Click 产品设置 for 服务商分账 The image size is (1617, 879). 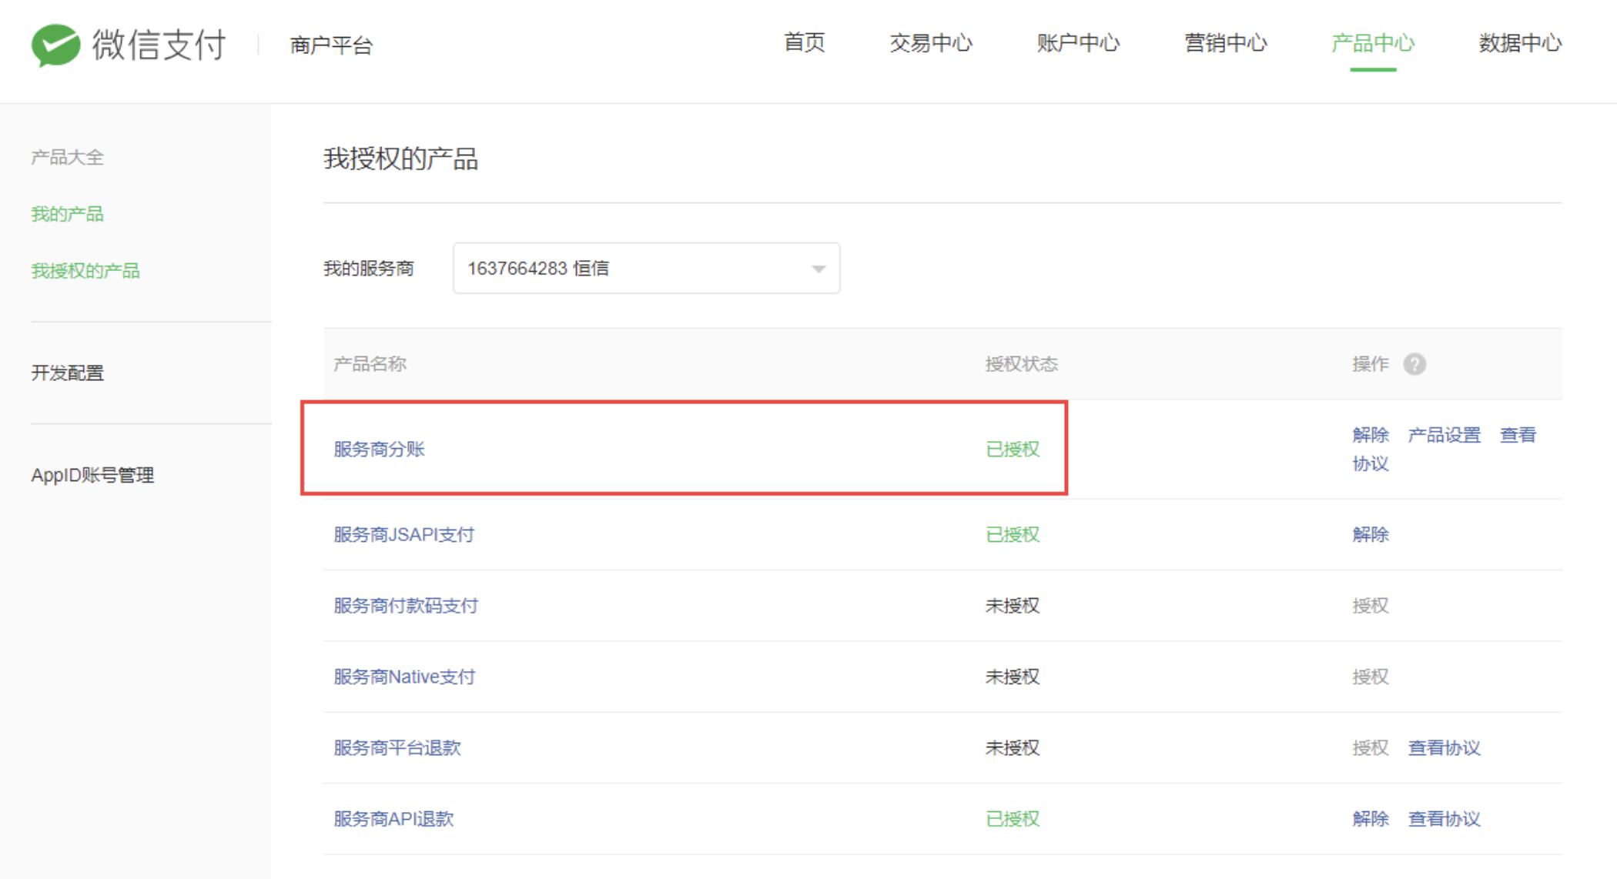tap(1444, 435)
